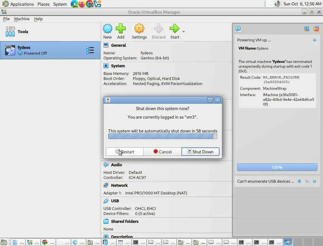323x246 pixels.
Task: Open the File menu
Action: pyautogui.click(x=6, y=19)
